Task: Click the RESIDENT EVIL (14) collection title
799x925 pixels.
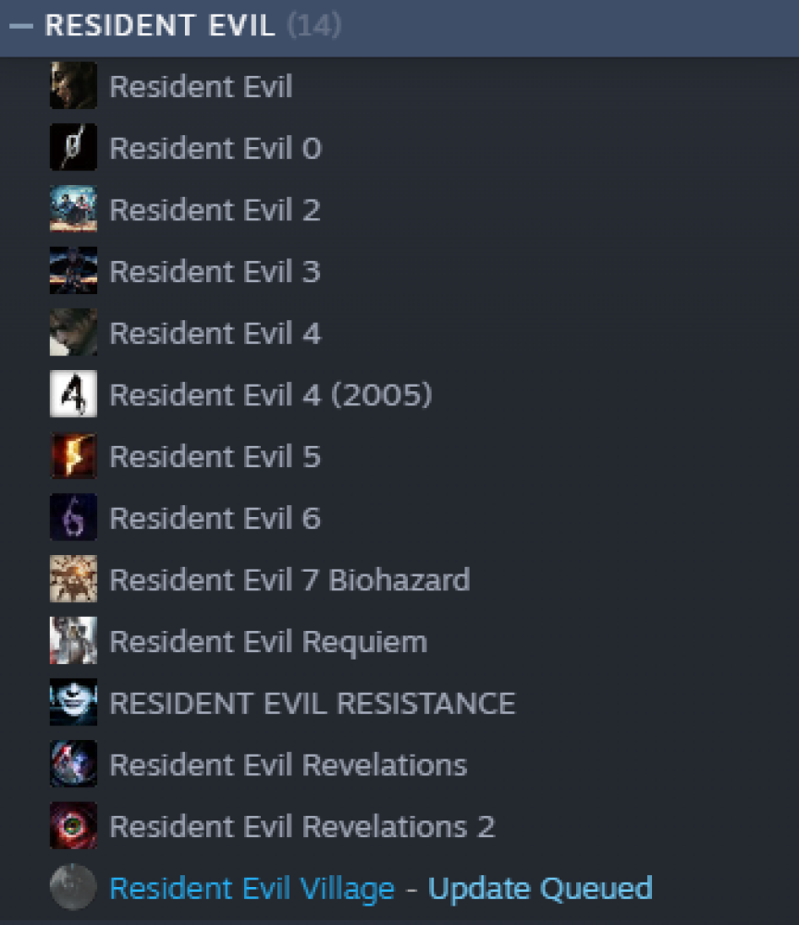Action: click(x=193, y=25)
